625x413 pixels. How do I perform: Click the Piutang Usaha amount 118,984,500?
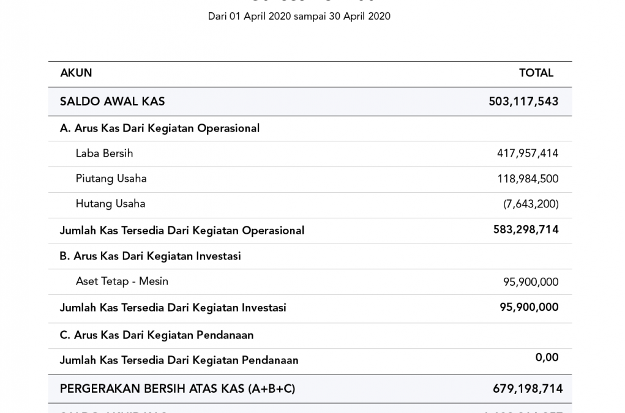(527, 179)
